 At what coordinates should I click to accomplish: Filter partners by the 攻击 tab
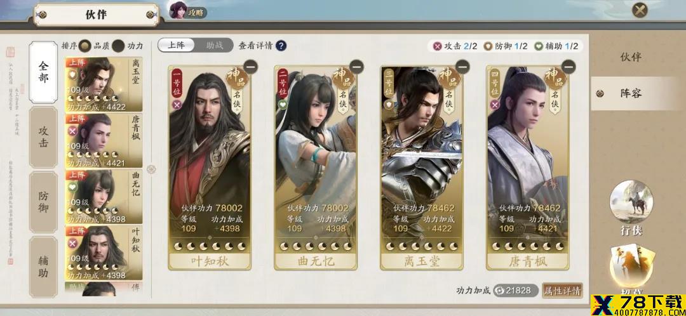tap(43, 137)
